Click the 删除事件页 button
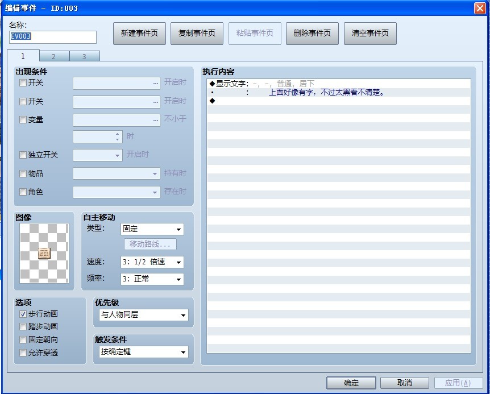This screenshot has width=490, height=394. pyautogui.click(x=312, y=34)
